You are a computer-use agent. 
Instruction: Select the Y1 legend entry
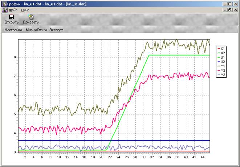tap(223, 66)
